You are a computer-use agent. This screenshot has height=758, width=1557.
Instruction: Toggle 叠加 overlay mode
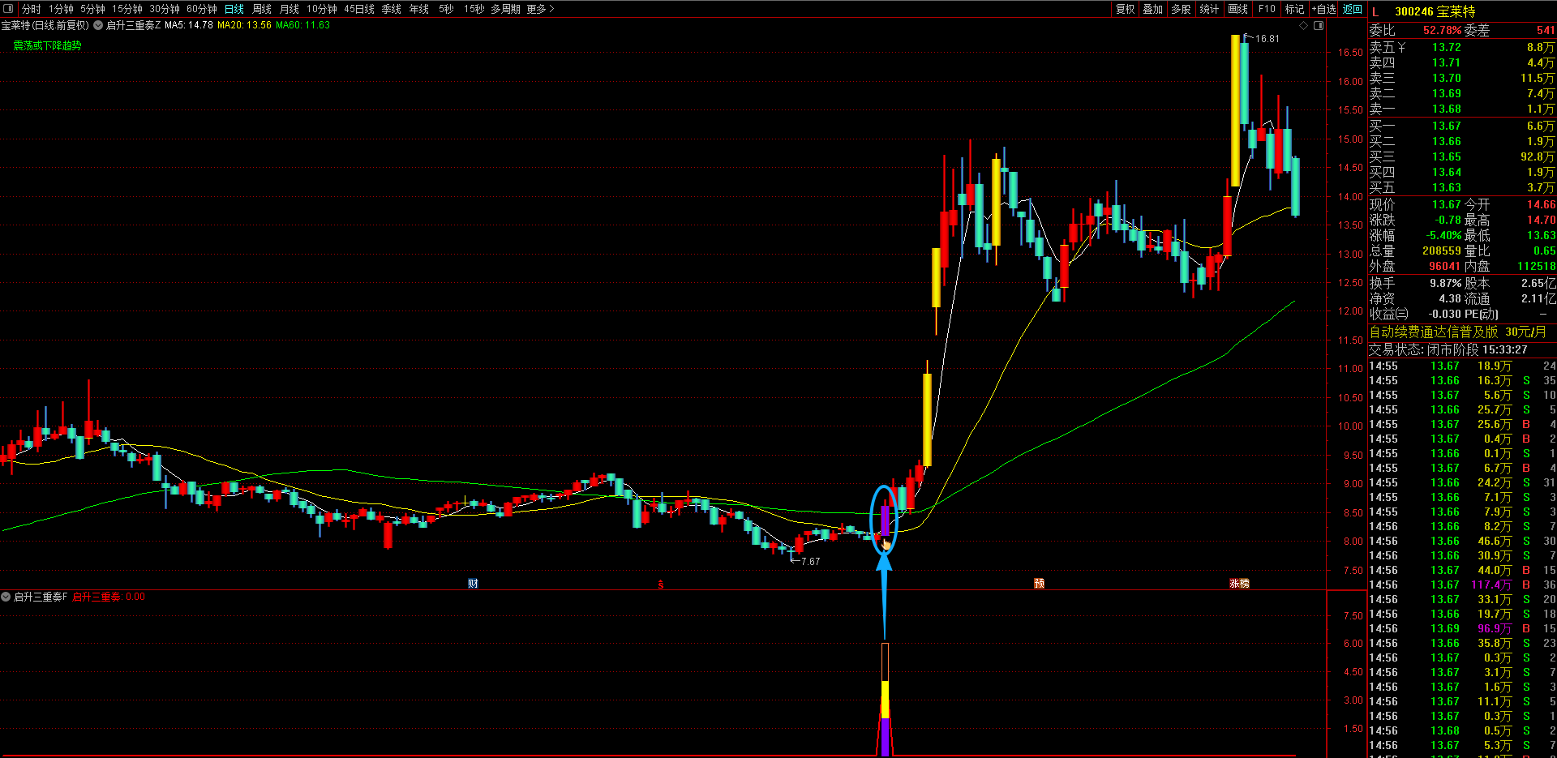(1153, 9)
